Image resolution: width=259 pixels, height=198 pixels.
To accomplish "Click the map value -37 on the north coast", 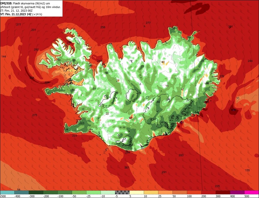I will 110,44.
